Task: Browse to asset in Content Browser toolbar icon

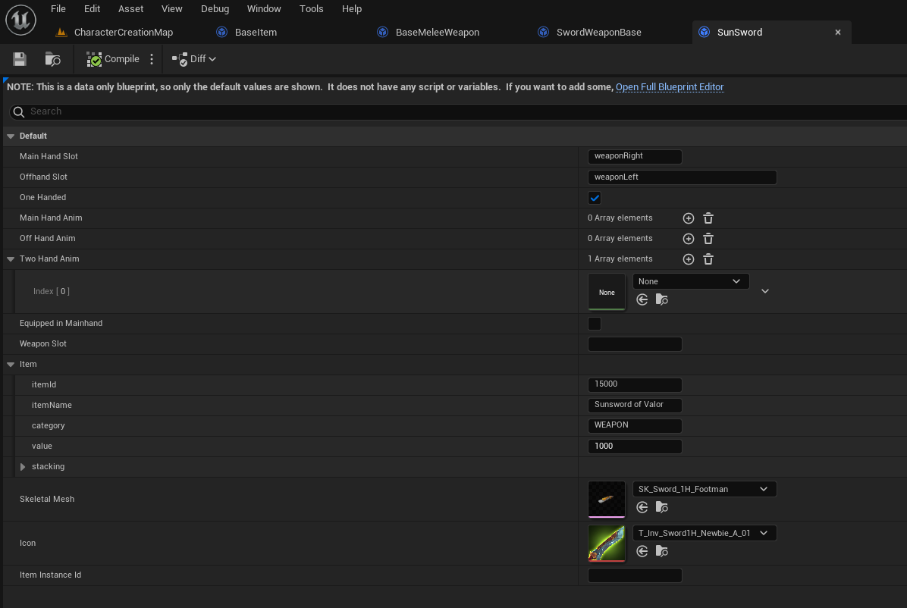Action: click(52, 59)
